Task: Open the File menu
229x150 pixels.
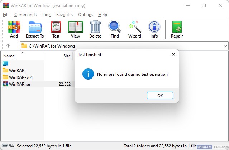Action: tap(6, 15)
